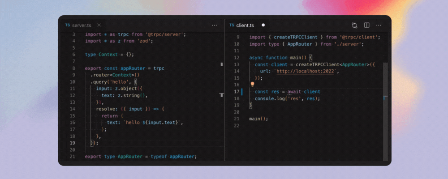
Task: Click the 'main();' call on line 21
Action: coord(258,119)
